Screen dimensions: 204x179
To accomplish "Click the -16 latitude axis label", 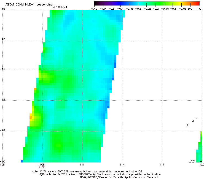I will [x=2, y=100].
